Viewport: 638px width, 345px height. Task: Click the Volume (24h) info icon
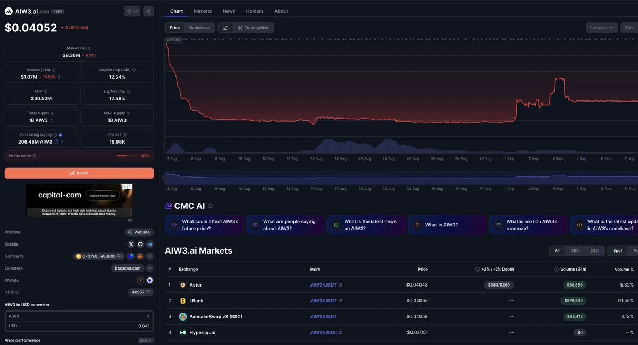point(53,70)
